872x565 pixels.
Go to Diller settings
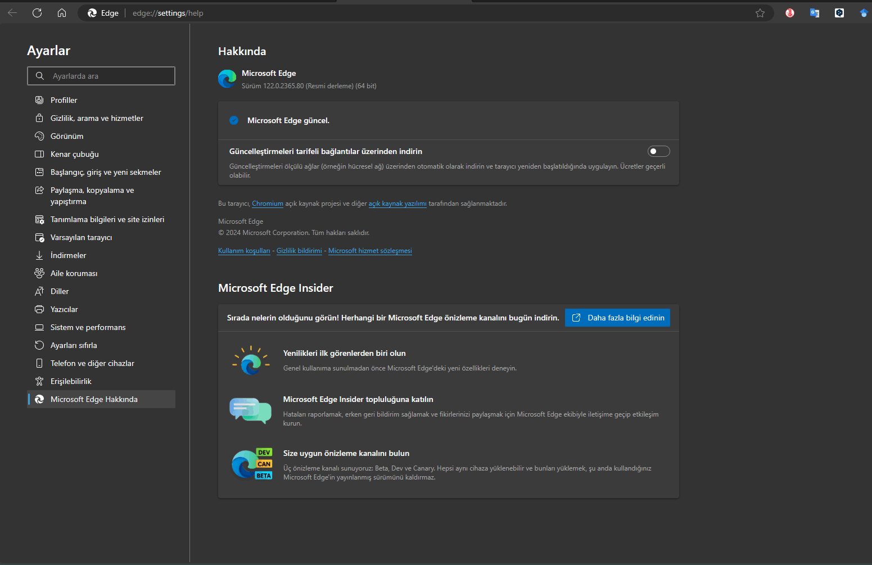101,291
